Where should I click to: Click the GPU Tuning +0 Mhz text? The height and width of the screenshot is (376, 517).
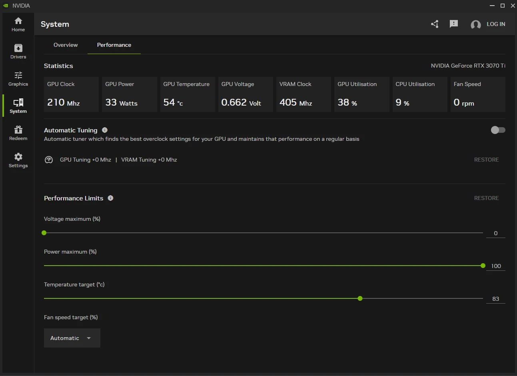pos(86,160)
